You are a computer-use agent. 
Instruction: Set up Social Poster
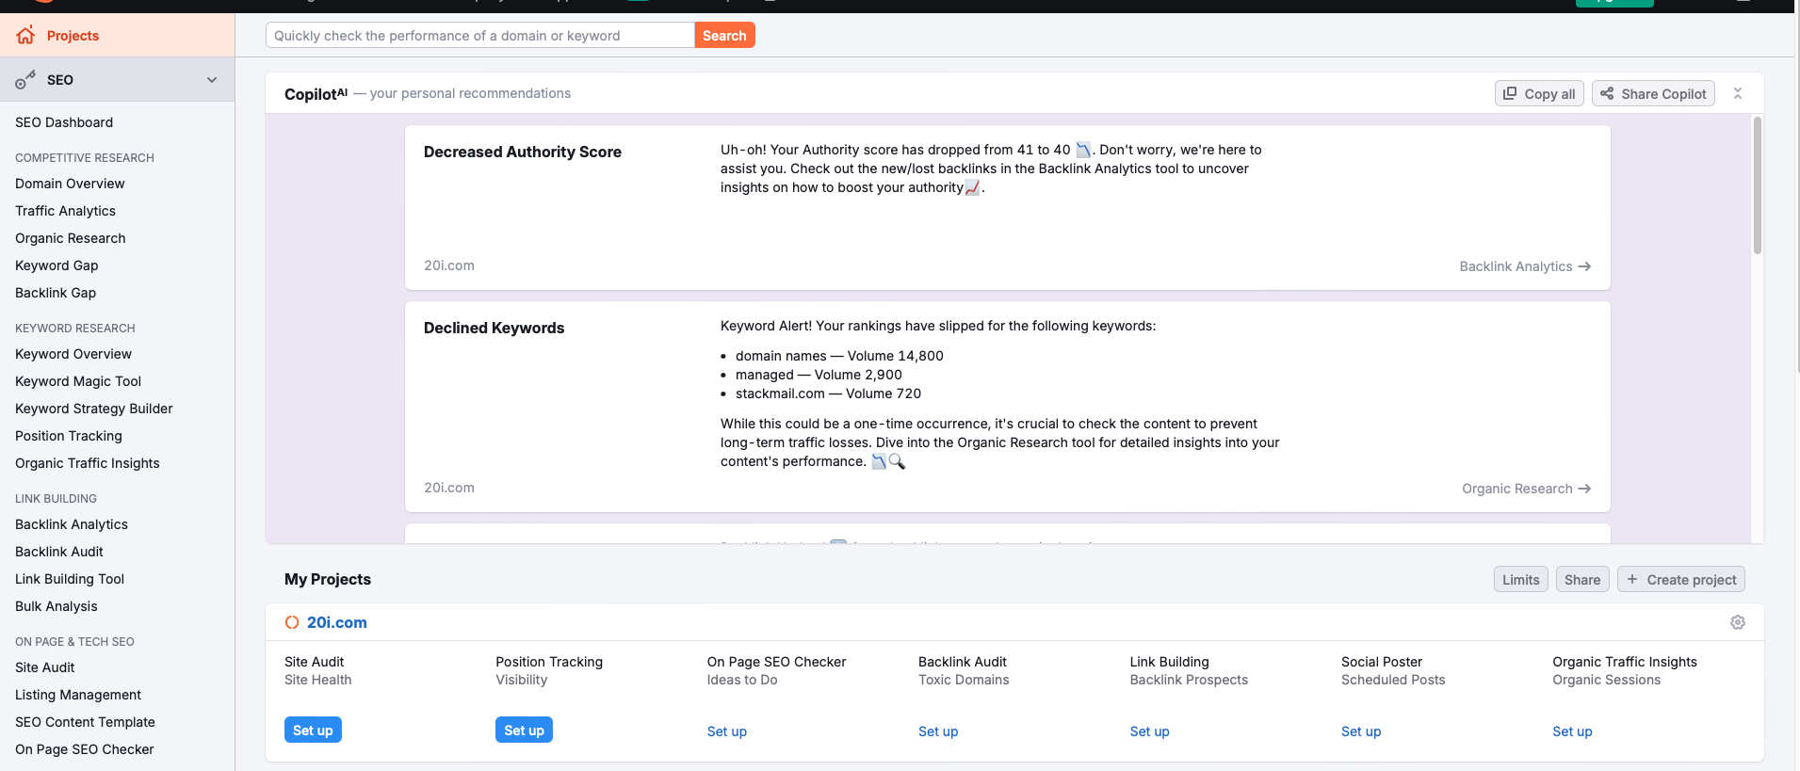tap(1361, 731)
